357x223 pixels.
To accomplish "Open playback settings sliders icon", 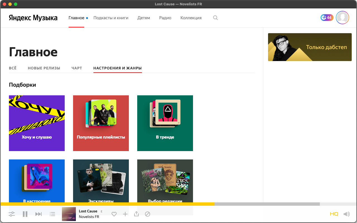I will pyautogui.click(x=12, y=214).
